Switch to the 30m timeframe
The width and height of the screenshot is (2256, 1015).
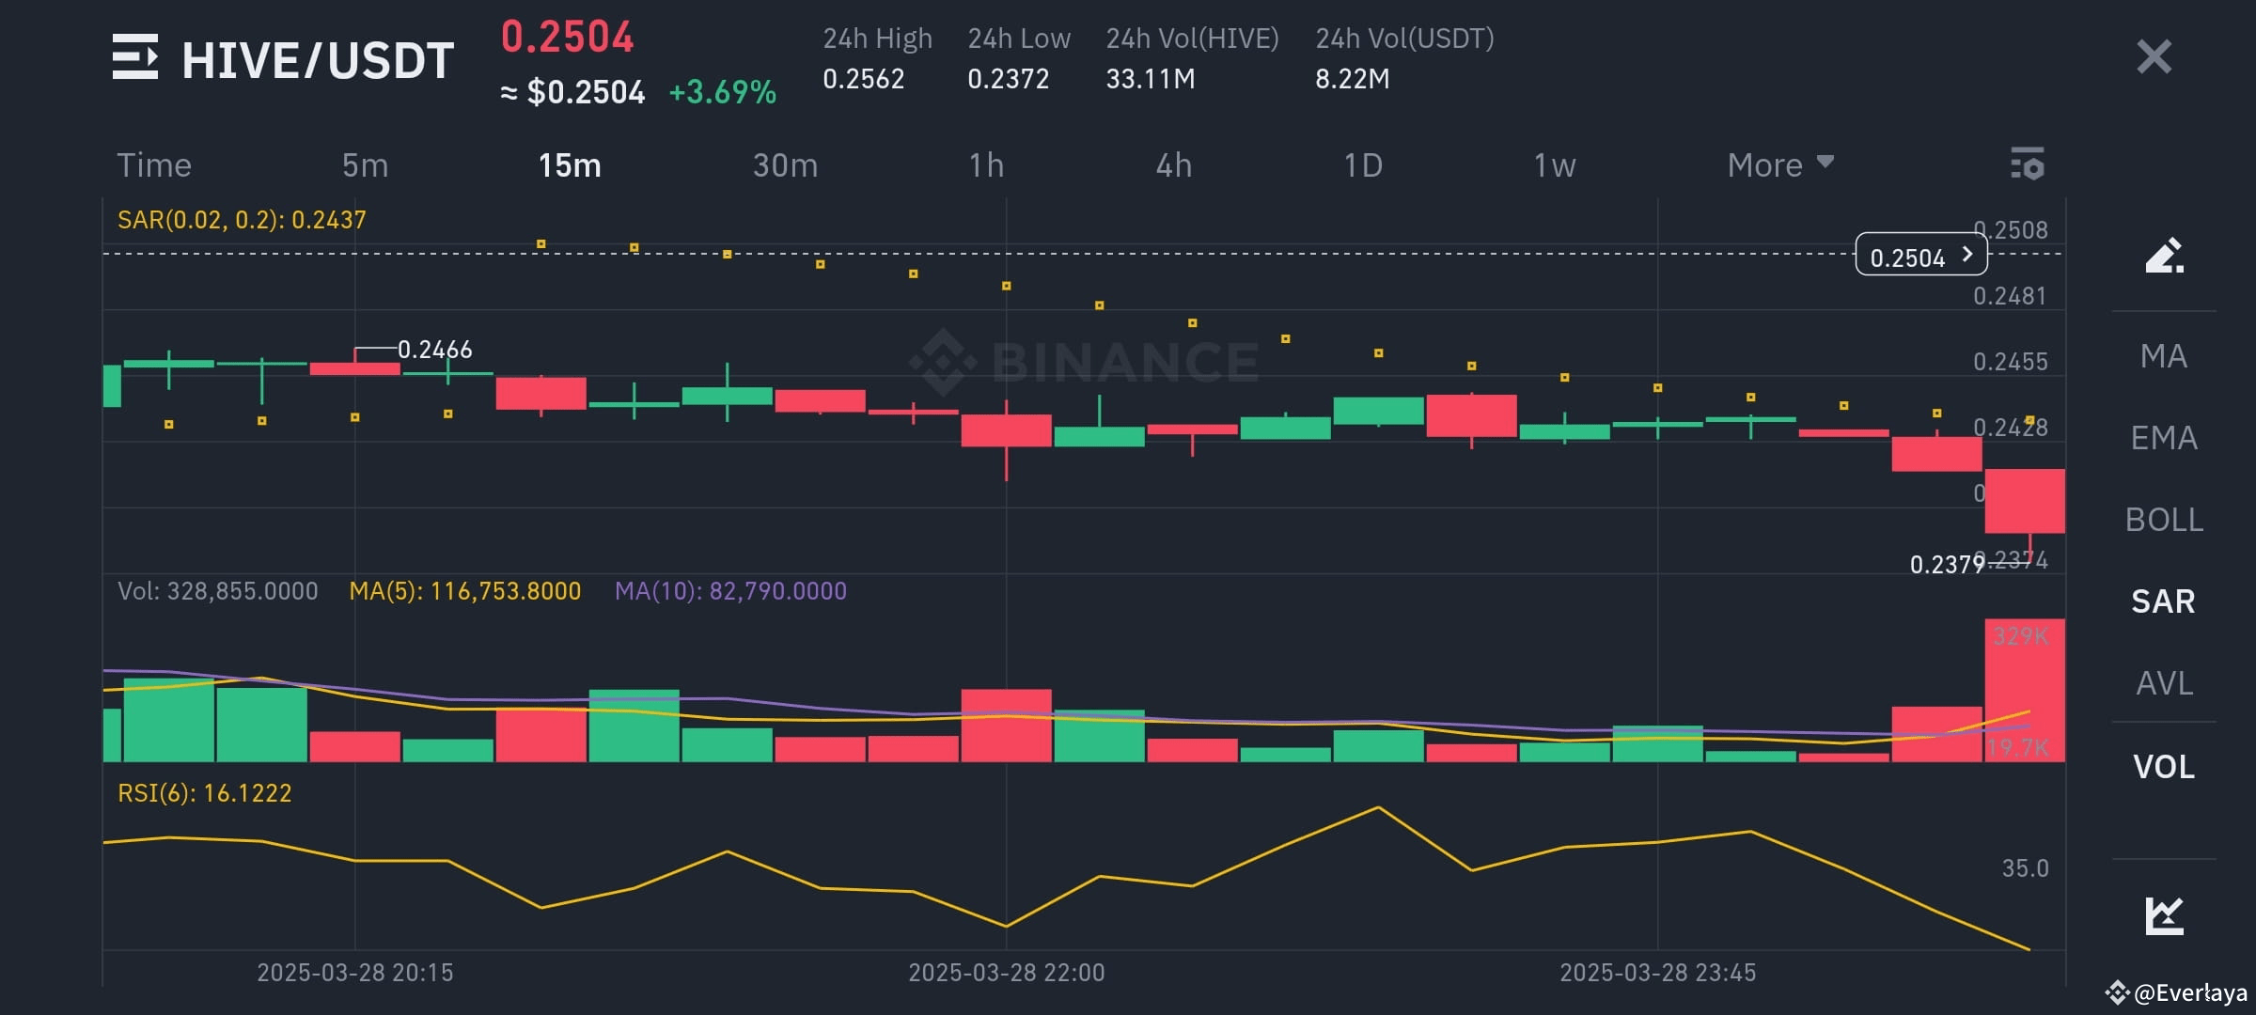785,164
